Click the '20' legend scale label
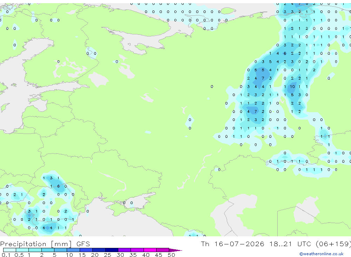Viewport: 351px width, 257px height. [x=95, y=255]
